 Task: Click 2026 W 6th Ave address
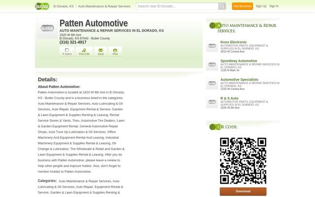point(230,107)
